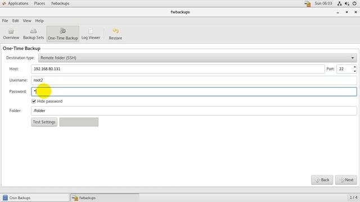Open the Help menu
This screenshot has width=360, height=202.
39,21
